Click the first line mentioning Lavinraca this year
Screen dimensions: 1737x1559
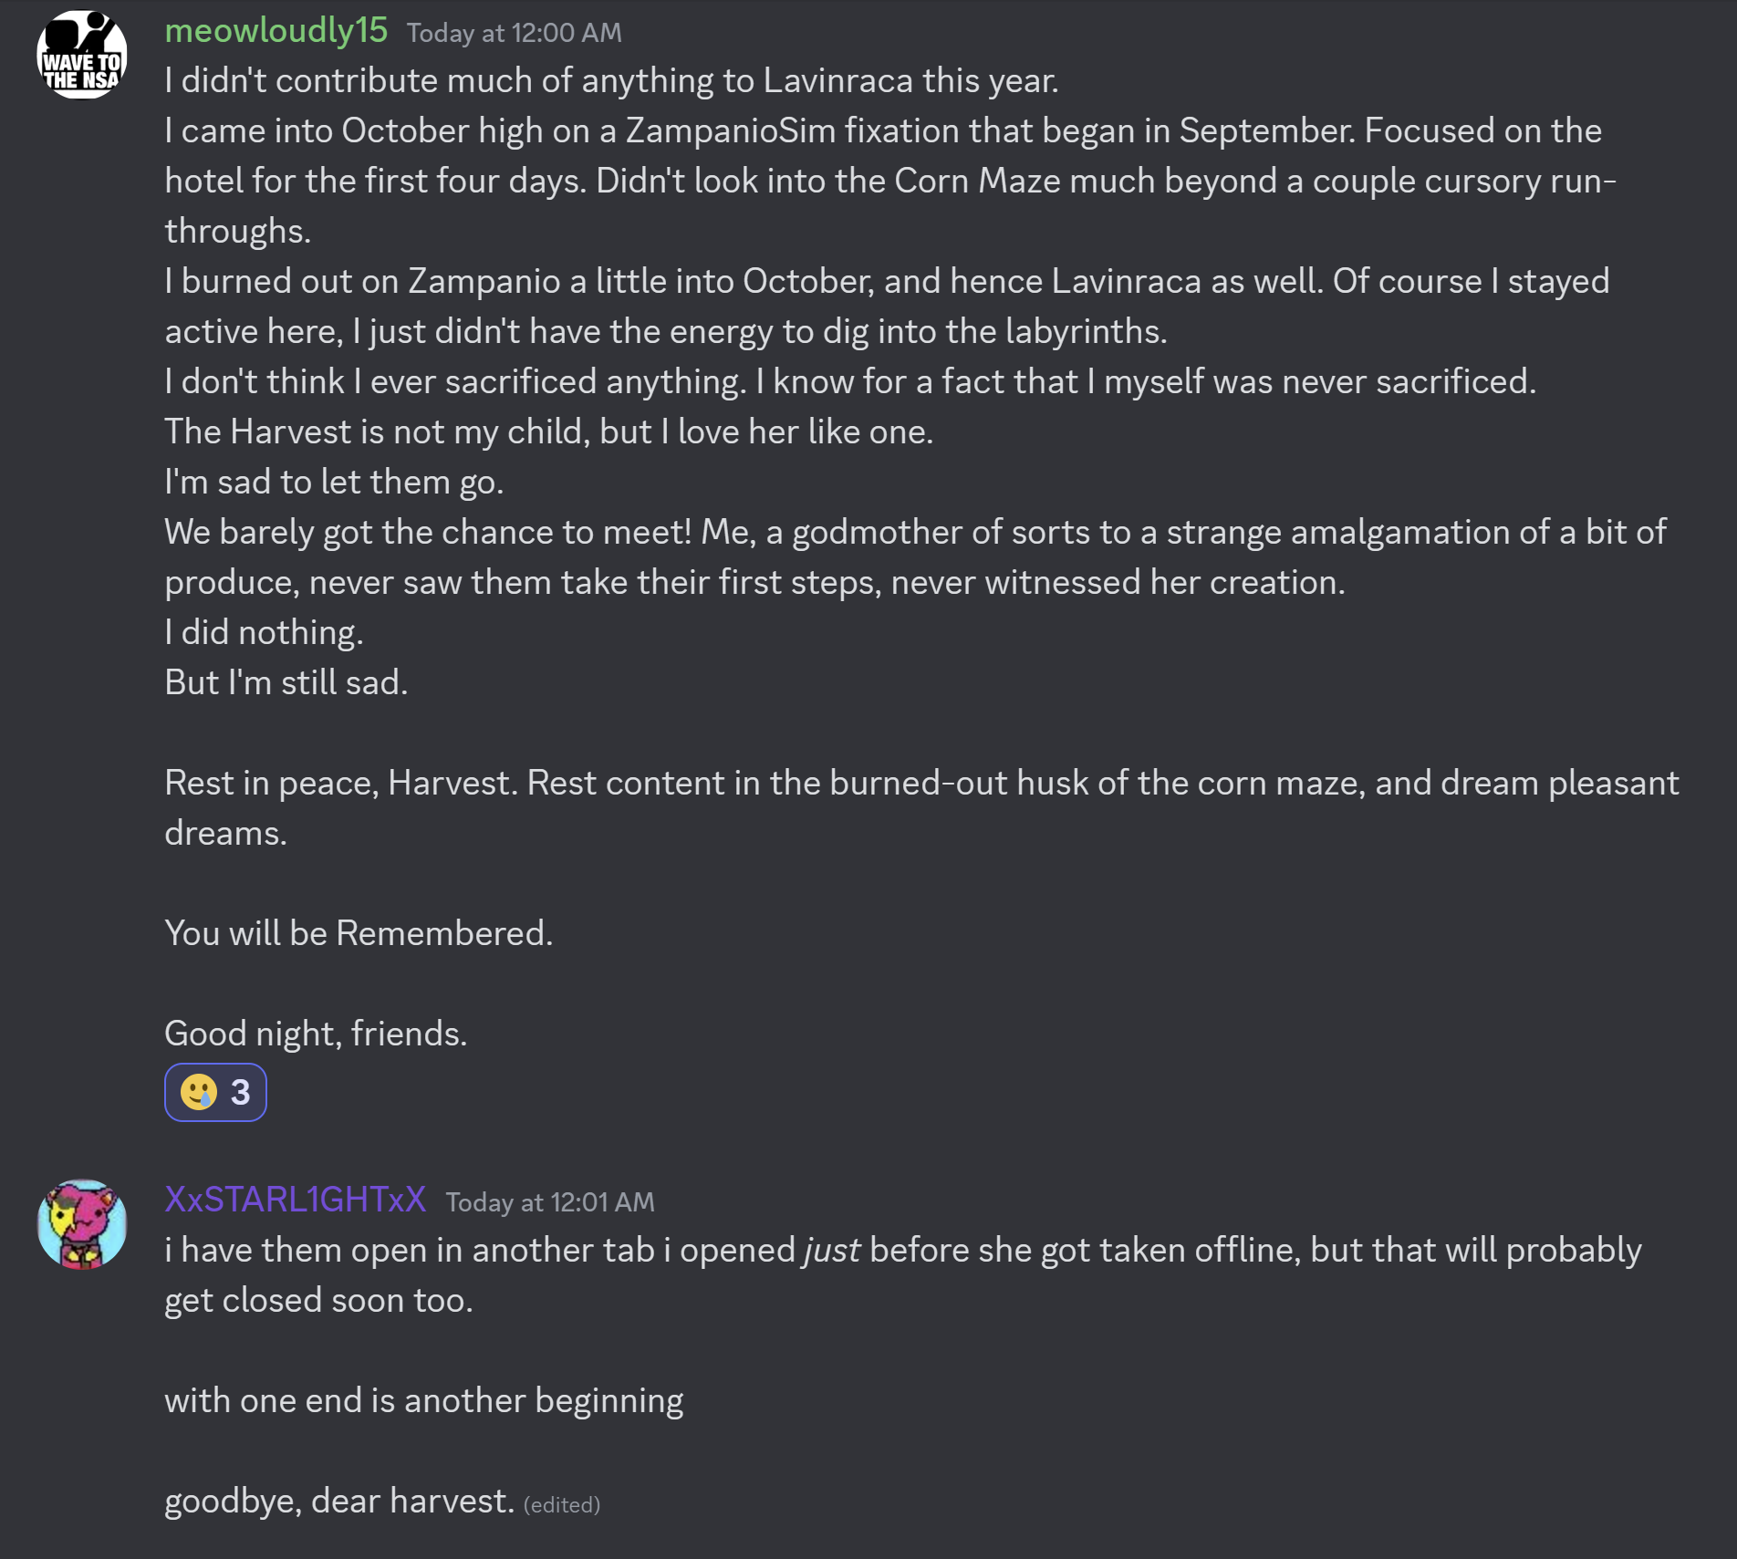coord(611,81)
